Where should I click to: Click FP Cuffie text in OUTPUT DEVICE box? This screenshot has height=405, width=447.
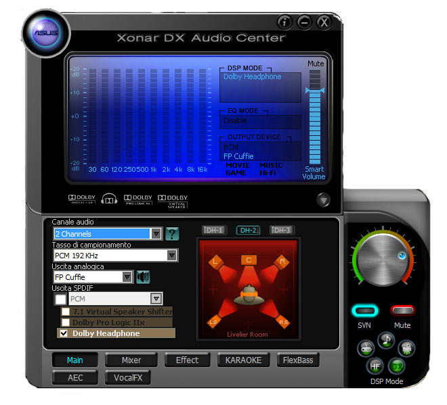tap(238, 156)
